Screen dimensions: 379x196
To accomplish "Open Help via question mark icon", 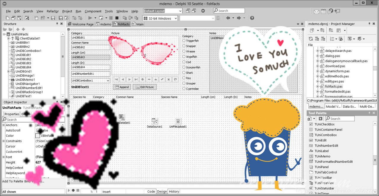I will coord(252,18).
